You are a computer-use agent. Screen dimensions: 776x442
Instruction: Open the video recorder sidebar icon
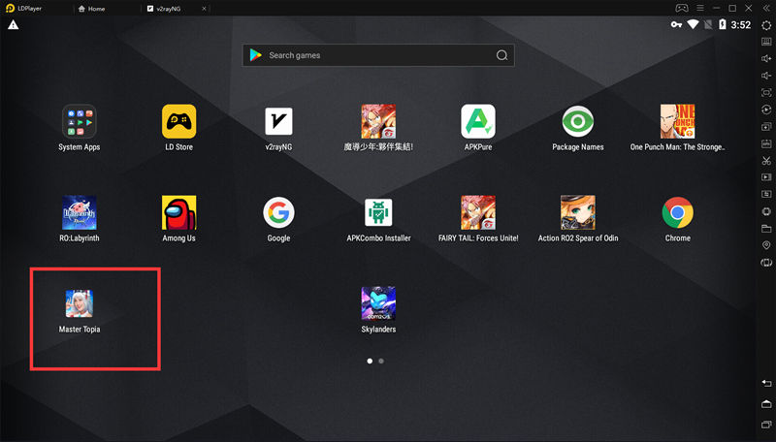[766, 177]
